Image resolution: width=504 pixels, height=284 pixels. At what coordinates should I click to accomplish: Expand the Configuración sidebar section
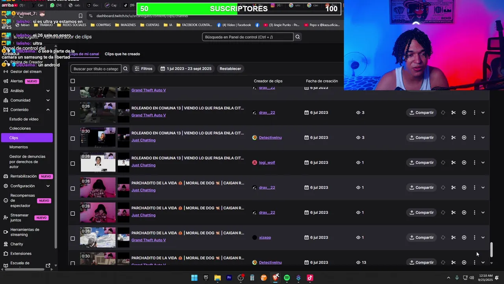coord(48,186)
